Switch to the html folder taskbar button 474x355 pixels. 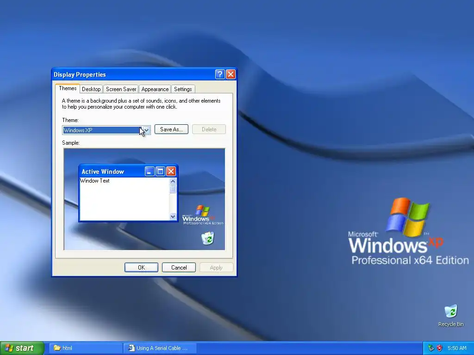tap(86, 348)
